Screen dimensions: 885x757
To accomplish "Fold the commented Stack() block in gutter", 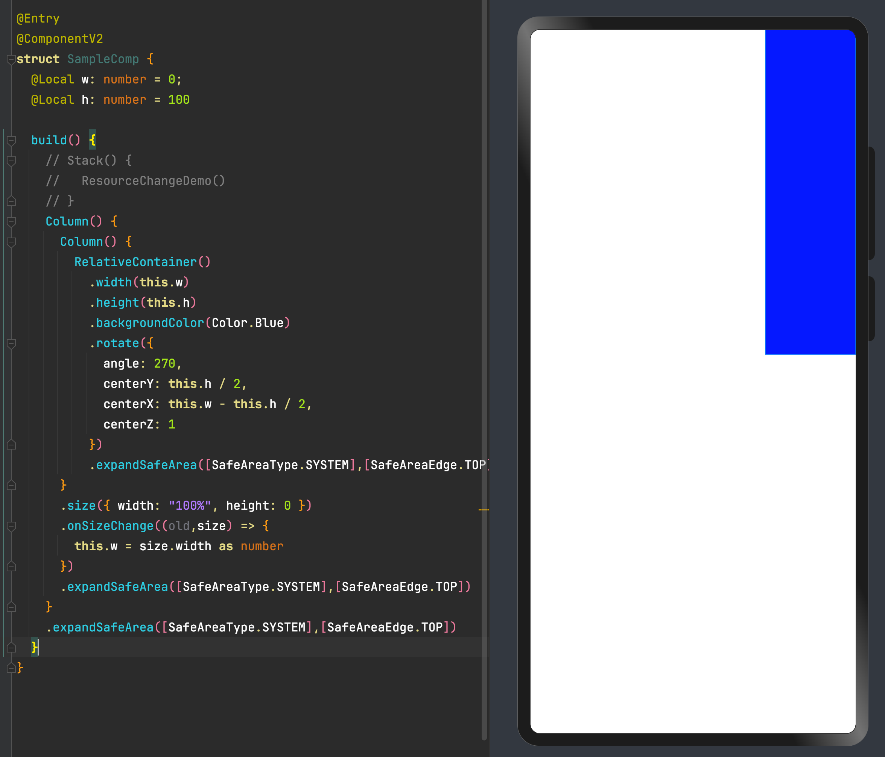I will [12, 161].
